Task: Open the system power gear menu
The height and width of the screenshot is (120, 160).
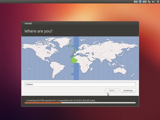Action: pyautogui.click(x=158, y=2)
